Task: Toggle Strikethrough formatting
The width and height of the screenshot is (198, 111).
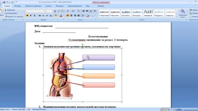Action: [40, 16]
